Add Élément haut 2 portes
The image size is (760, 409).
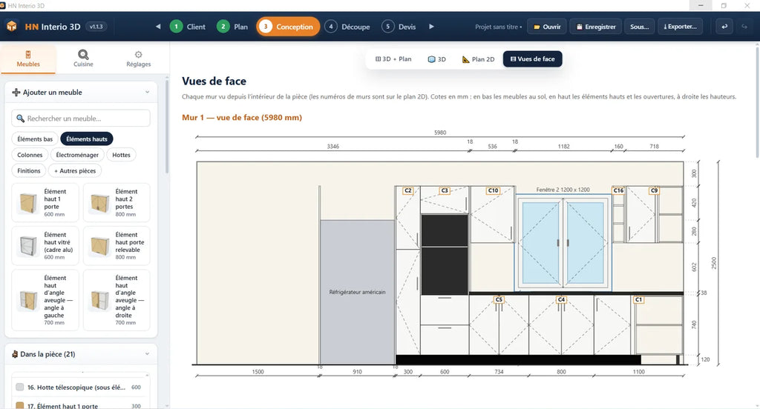pos(117,203)
